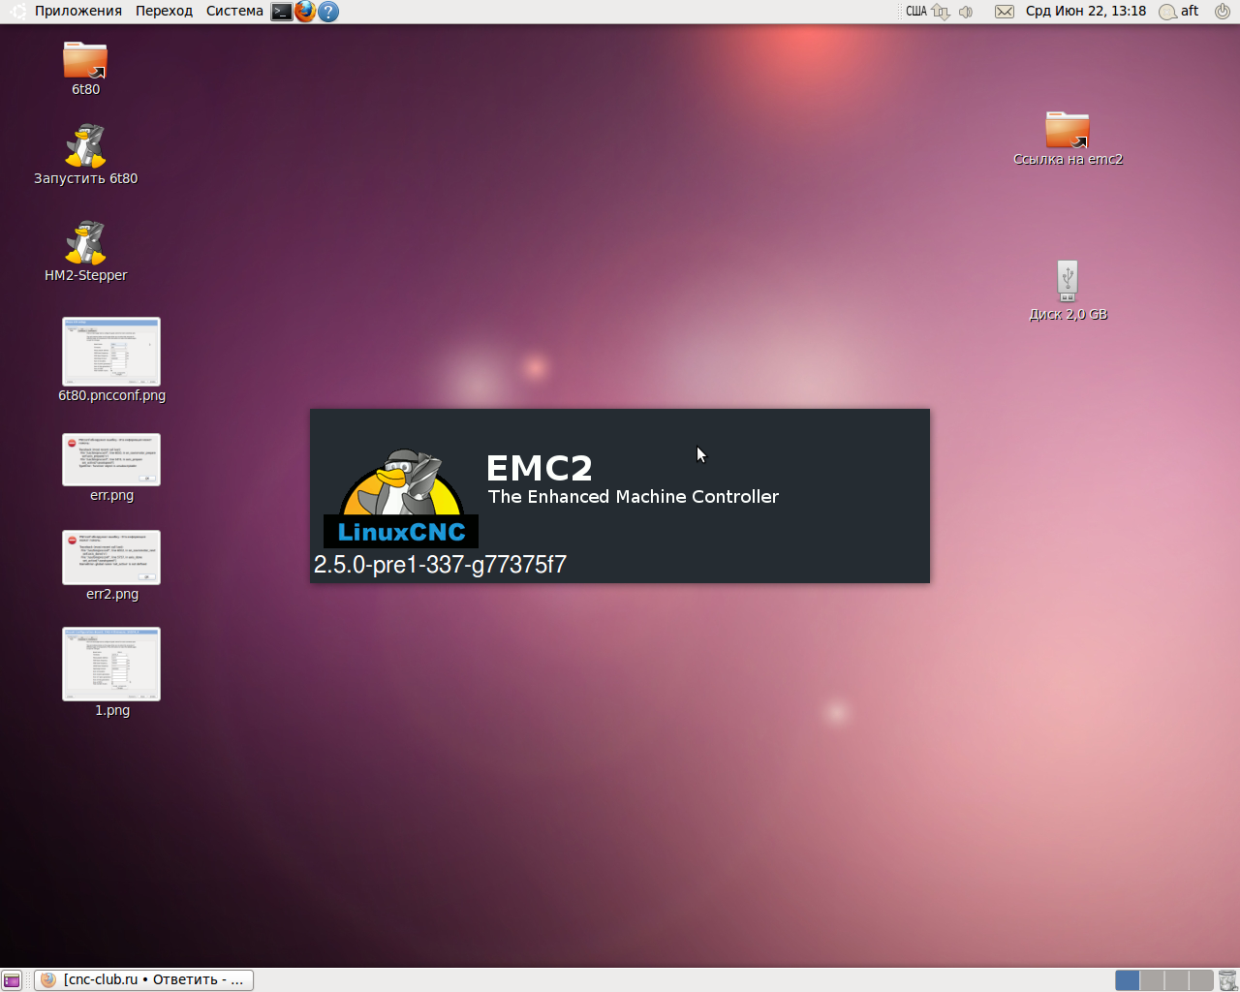This screenshot has width=1240, height=992.
Task: Open the Переход menu
Action: (x=164, y=11)
